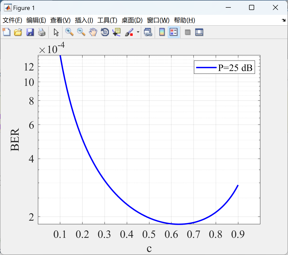This screenshot has width=288, height=255.
Task: Close the Figure 1 window
Action: [275, 7]
